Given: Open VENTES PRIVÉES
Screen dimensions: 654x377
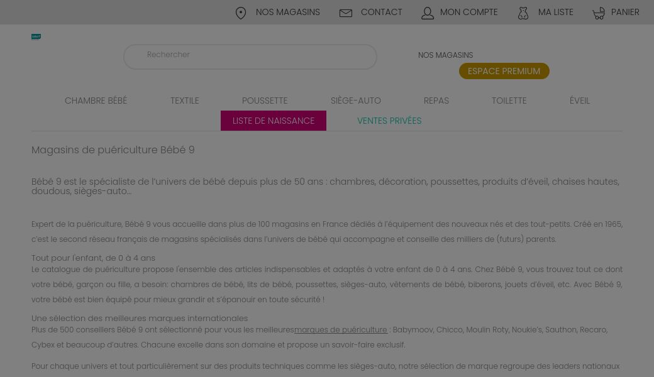Looking at the screenshot, I should coord(389,121).
